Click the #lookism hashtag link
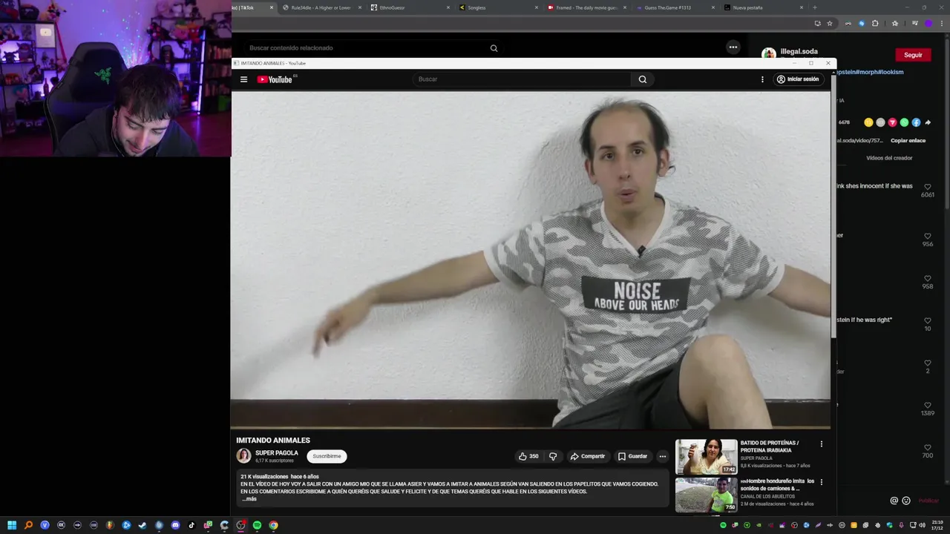 click(891, 72)
